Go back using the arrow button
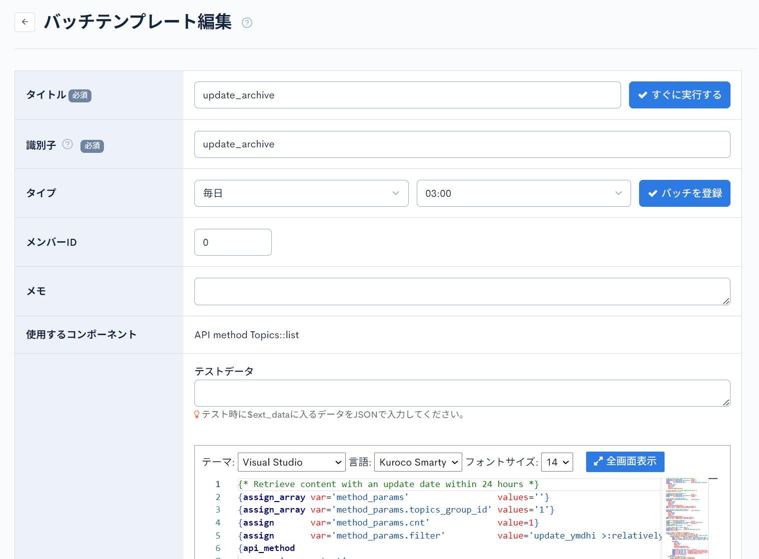This screenshot has width=759, height=559. click(24, 22)
